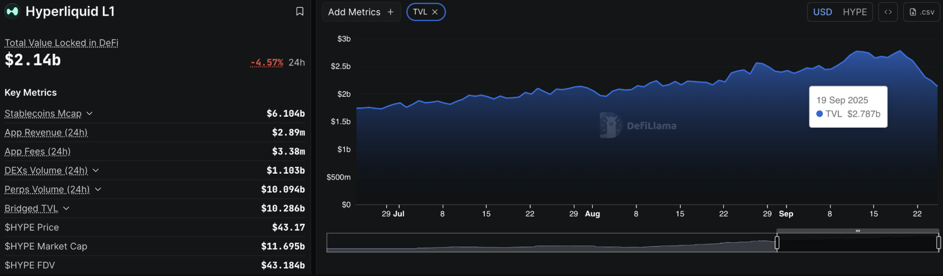
Task: Click the bookmark icon beside Hyperliquid L1
Action: pos(299,12)
